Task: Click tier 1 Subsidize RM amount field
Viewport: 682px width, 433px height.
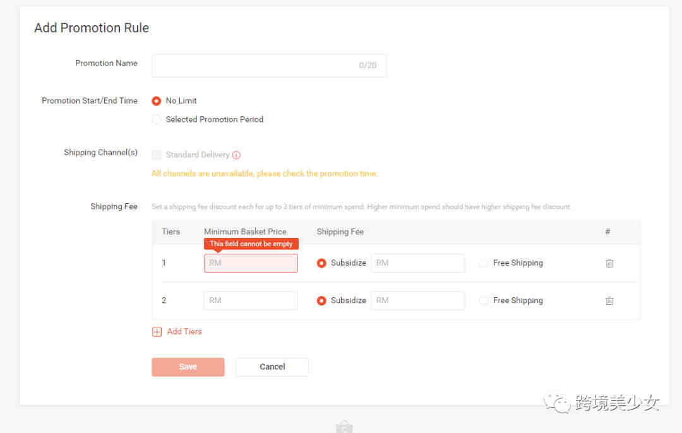Action: pos(418,263)
